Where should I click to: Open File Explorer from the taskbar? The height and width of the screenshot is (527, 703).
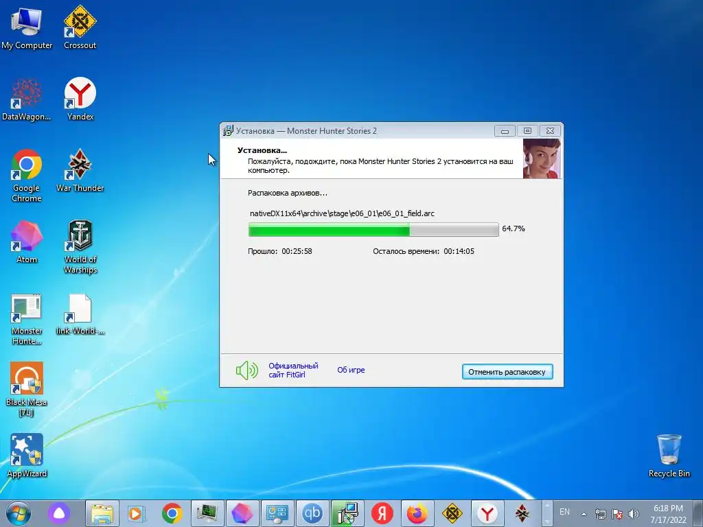click(x=102, y=513)
